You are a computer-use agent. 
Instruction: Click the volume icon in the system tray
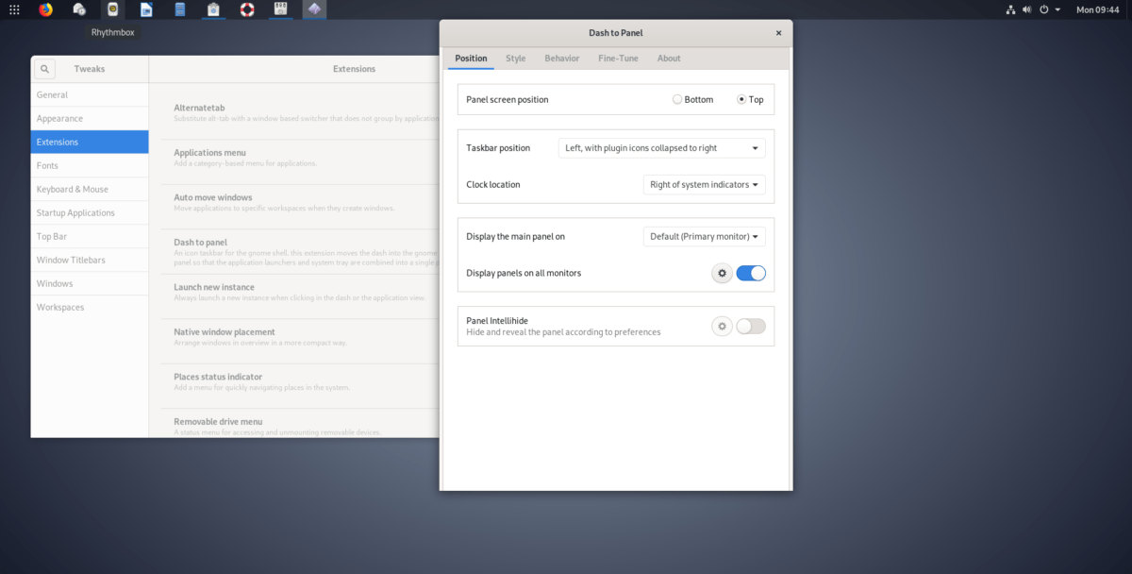[1027, 9]
